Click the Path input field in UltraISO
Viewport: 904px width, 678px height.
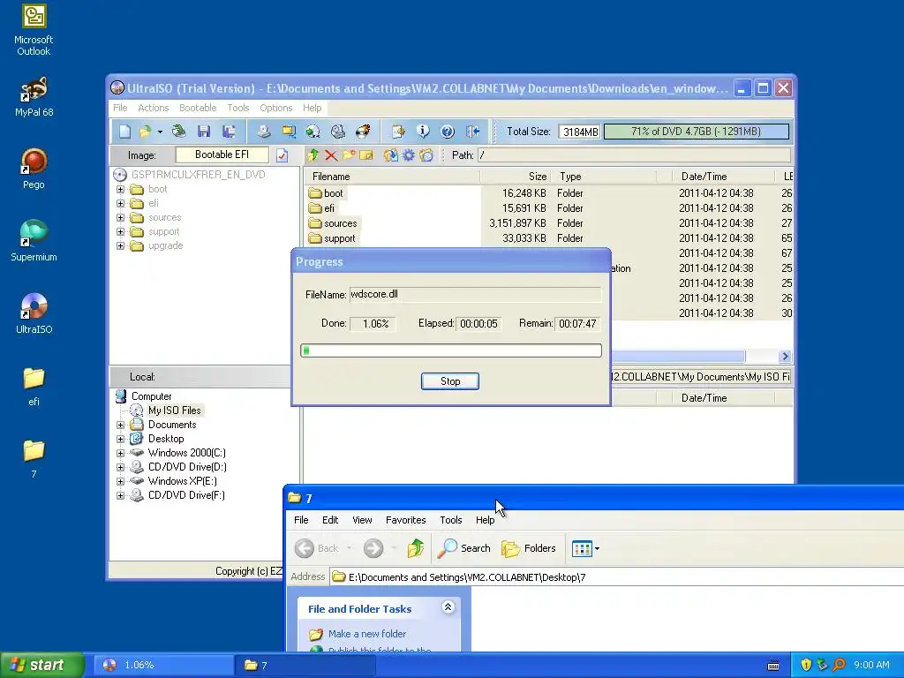pyautogui.click(x=634, y=155)
